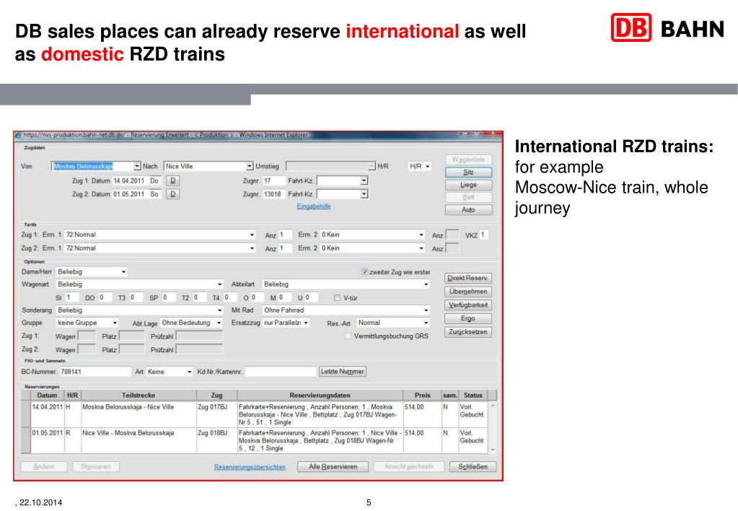
Task: Click the Datum column header
Action: 47,395
